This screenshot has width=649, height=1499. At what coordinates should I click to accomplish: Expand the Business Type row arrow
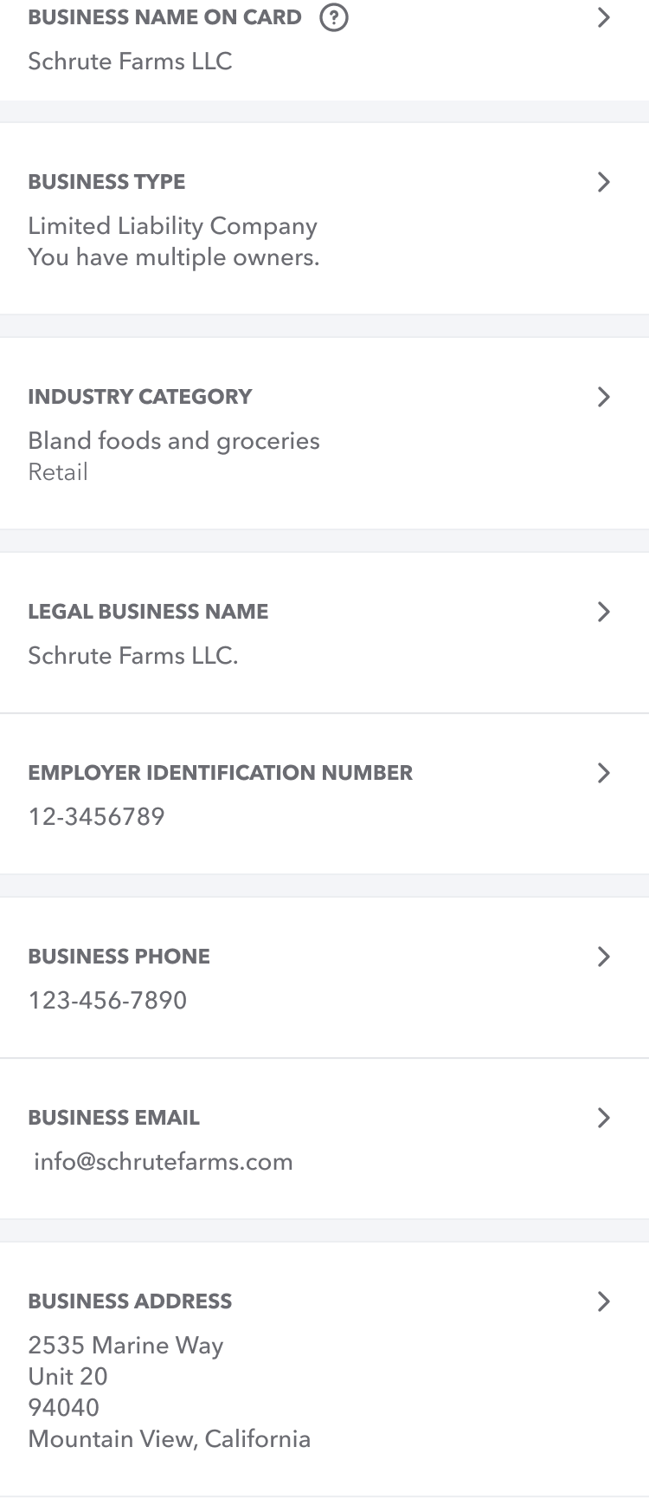(x=604, y=182)
